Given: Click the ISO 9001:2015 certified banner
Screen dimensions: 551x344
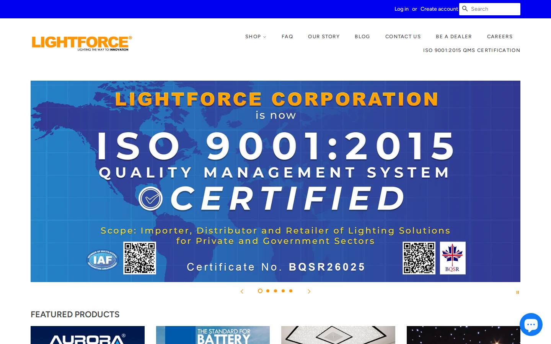Looking at the screenshot, I should click(x=275, y=181).
